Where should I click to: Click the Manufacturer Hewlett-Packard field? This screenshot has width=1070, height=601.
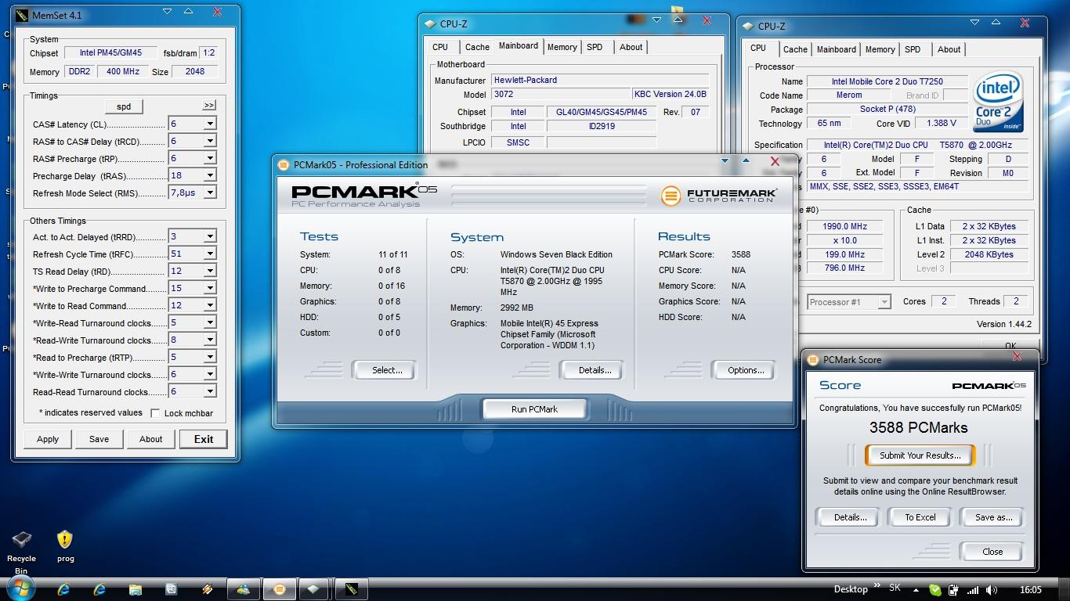click(599, 80)
